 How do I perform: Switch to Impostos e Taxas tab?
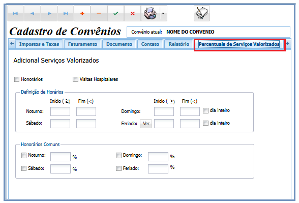click(39, 44)
